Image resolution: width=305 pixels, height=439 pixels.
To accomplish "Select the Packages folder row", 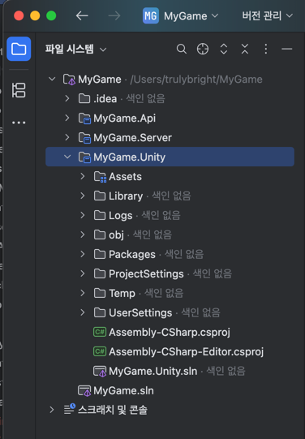I will tap(170, 254).
